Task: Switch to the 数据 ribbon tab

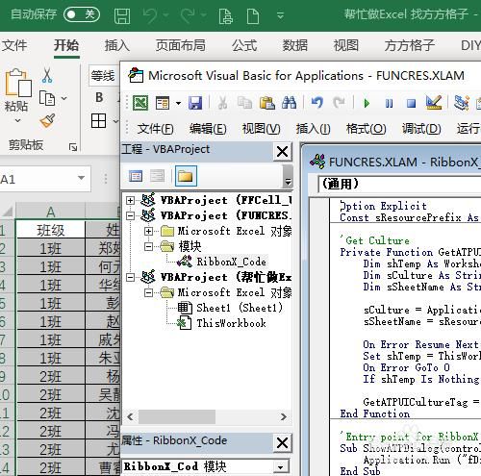Action: click(295, 45)
